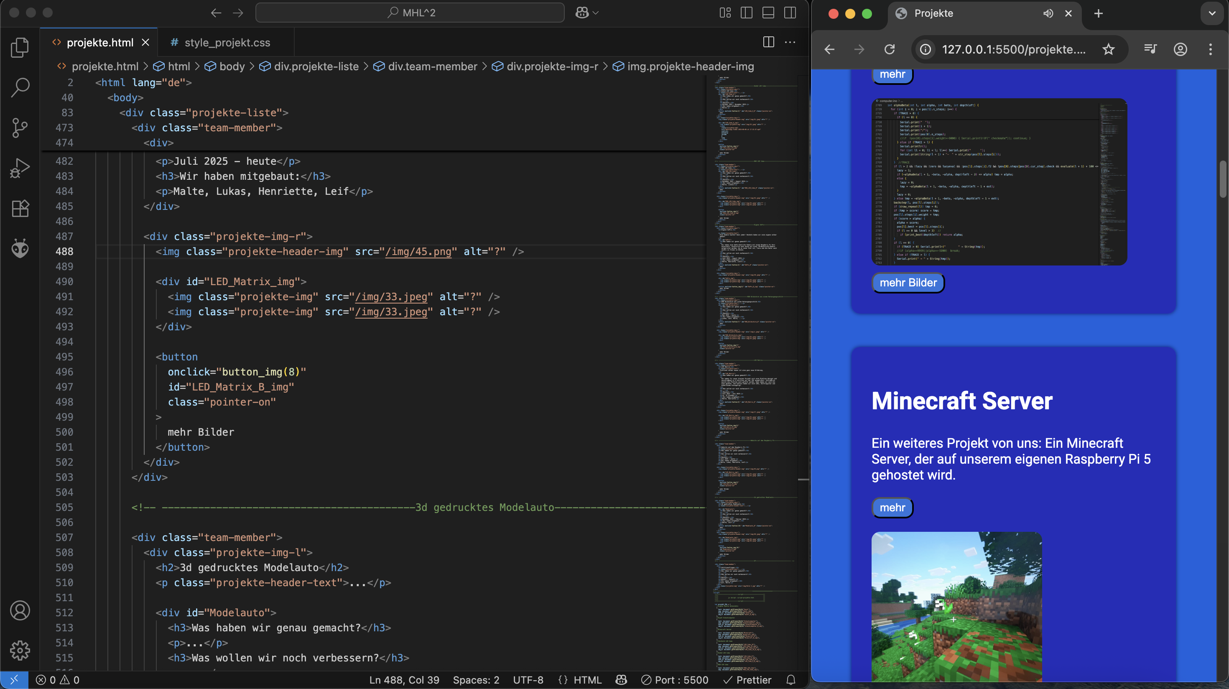Open Source Control view
The height and width of the screenshot is (689, 1229).
20,128
